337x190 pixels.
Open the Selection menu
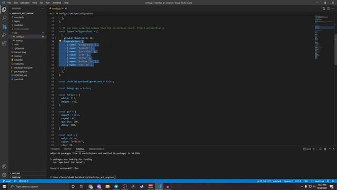25,3
